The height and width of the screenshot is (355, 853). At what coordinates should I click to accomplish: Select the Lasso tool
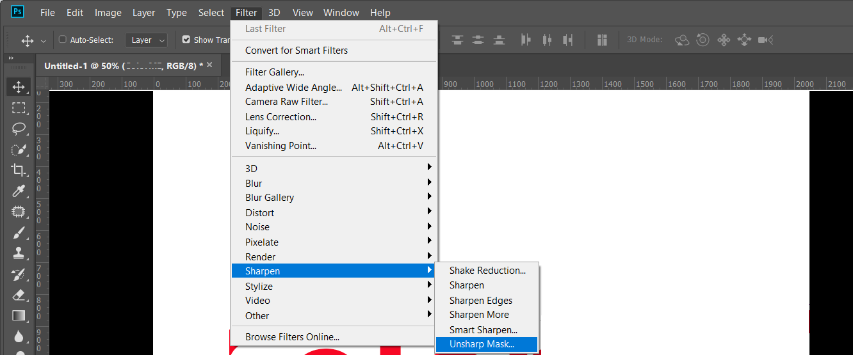click(x=19, y=129)
